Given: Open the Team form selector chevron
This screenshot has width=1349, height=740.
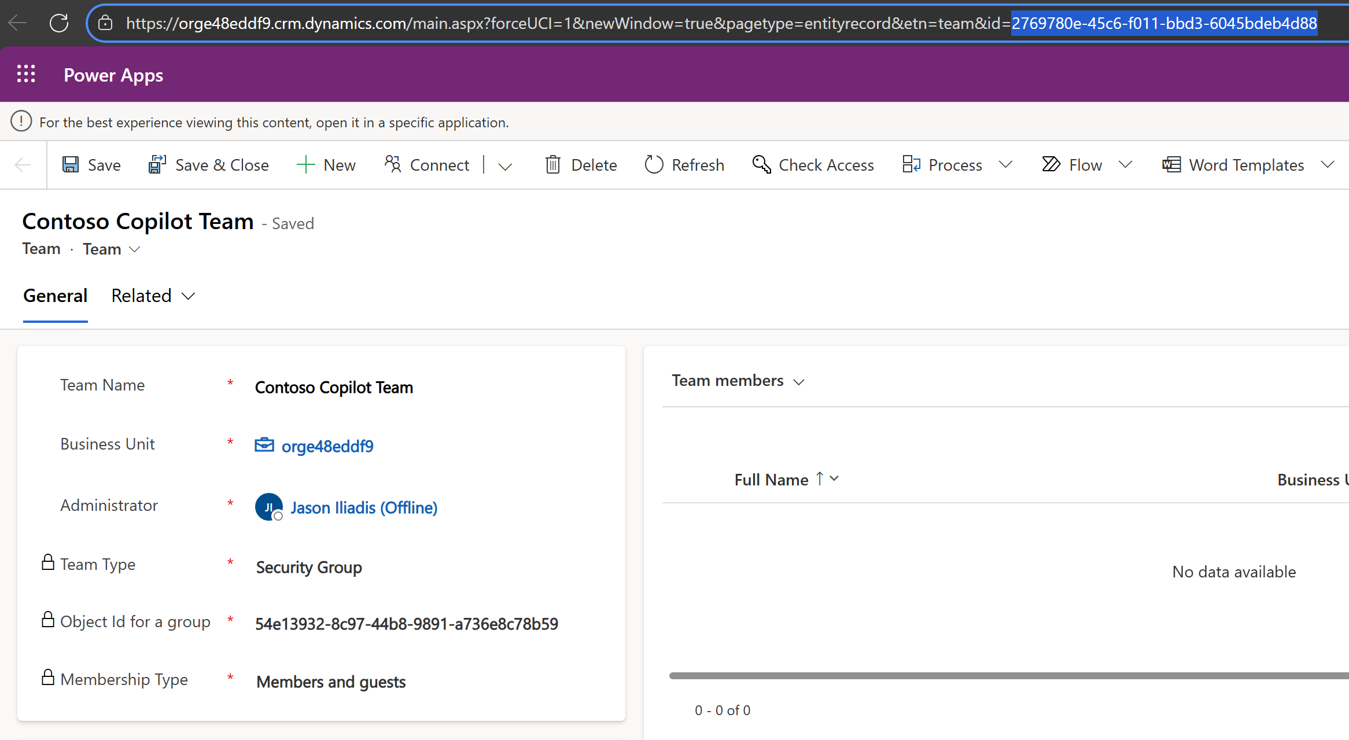Looking at the screenshot, I should 134,249.
